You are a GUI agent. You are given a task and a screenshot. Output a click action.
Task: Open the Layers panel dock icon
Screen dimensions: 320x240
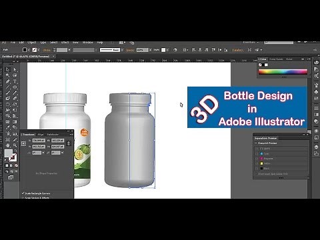[316, 147]
